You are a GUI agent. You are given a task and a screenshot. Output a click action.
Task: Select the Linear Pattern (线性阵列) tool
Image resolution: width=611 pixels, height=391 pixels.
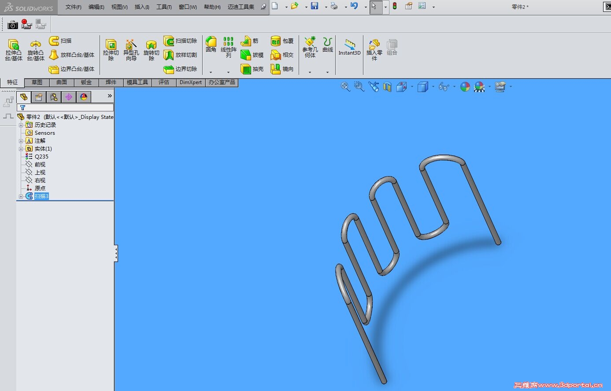pyautogui.click(x=228, y=47)
